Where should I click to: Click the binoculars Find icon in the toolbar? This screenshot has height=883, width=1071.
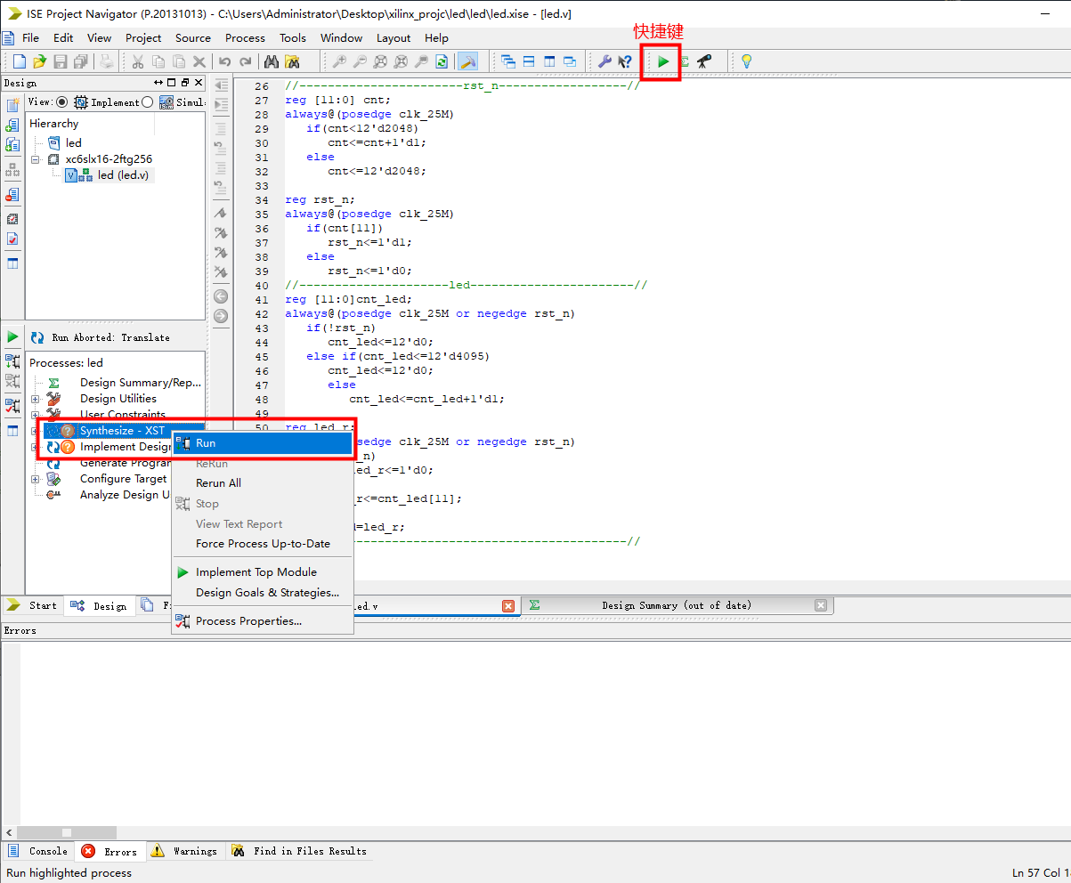point(272,61)
